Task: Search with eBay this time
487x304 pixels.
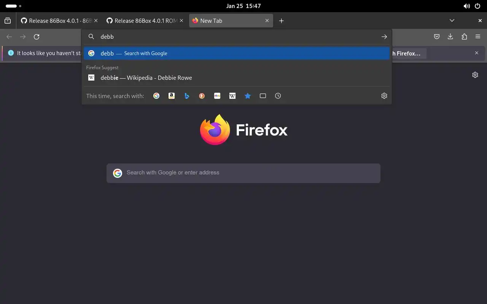Action: click(217, 96)
